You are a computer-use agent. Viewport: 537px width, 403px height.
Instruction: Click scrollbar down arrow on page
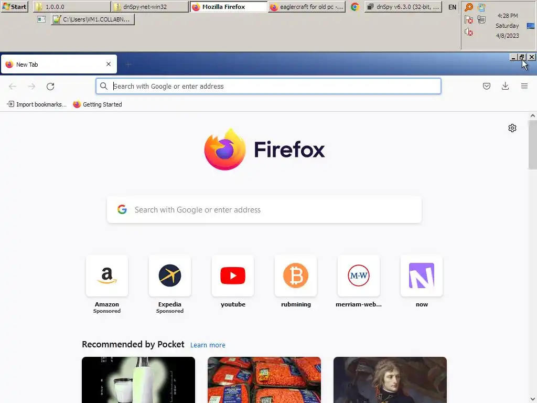(x=533, y=399)
